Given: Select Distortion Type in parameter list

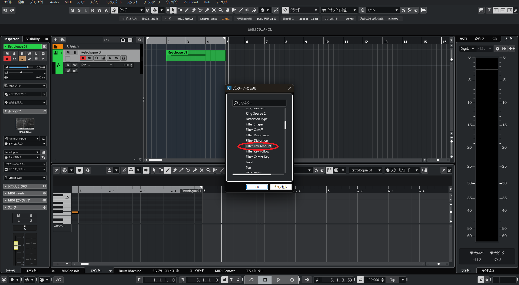Looking at the screenshot, I should pyautogui.click(x=257, y=119).
